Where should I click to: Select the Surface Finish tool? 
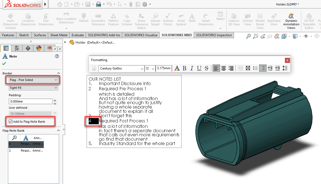pyautogui.click(x=168, y=20)
